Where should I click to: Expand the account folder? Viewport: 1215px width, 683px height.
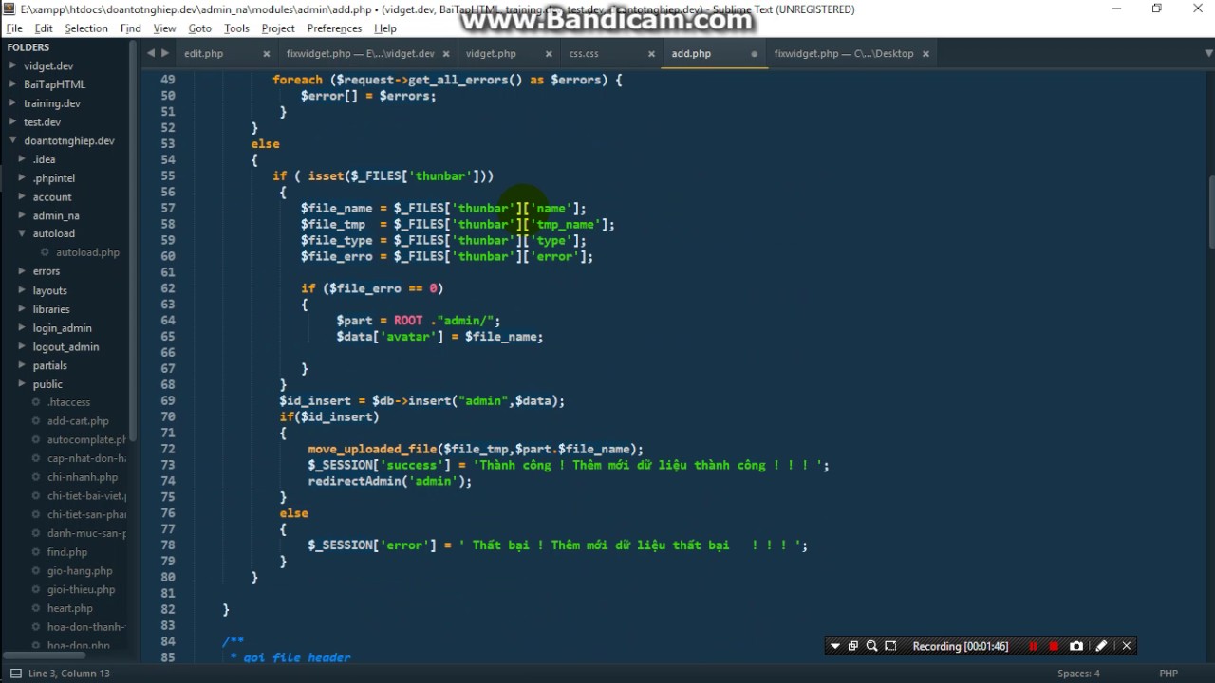coord(22,196)
